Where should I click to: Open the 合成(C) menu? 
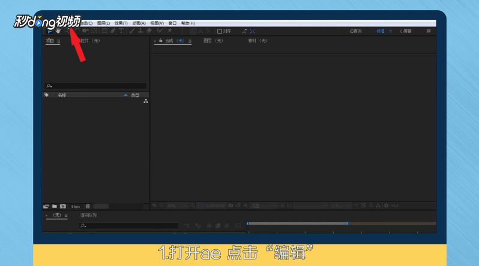pos(86,23)
